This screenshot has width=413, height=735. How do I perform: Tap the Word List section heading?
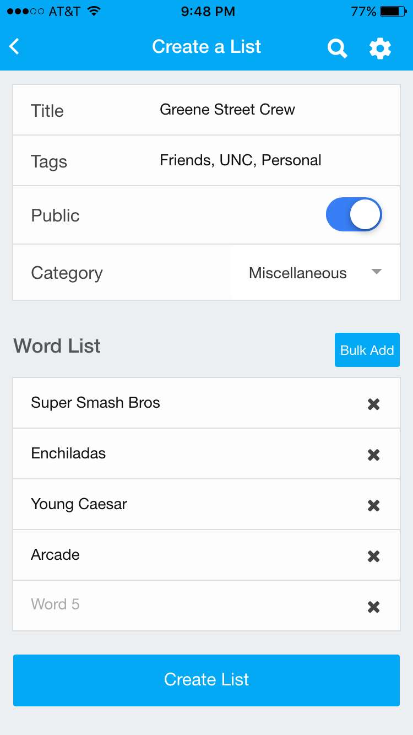click(57, 346)
